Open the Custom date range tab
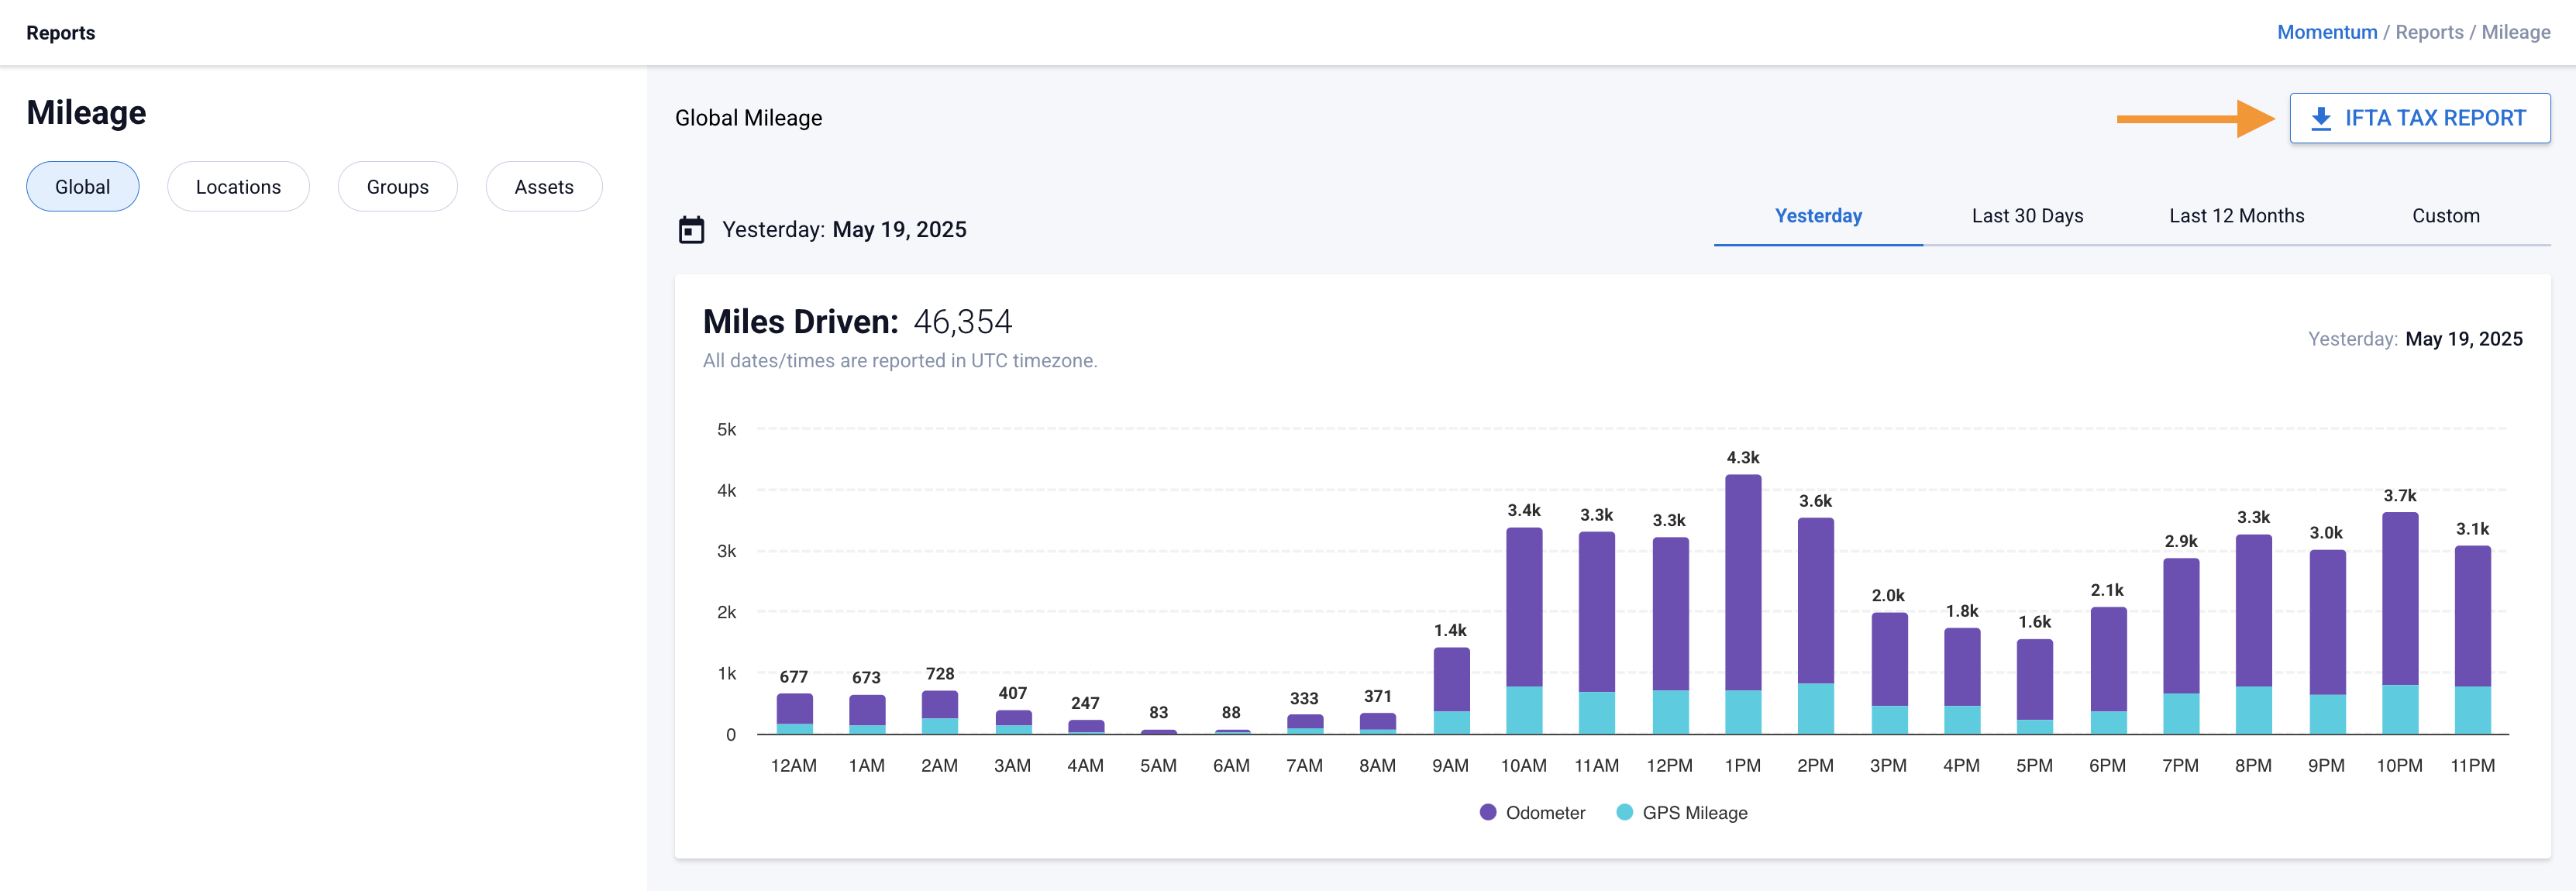The width and height of the screenshot is (2576, 891). [2445, 216]
